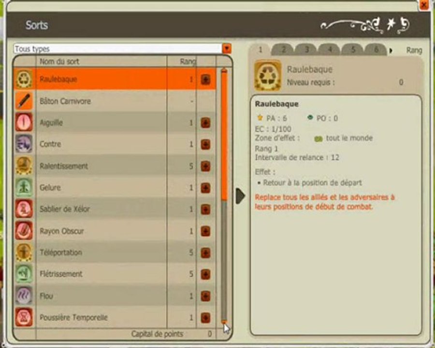Show more rank tabs with small arrow
The width and height of the screenshot is (435, 348).
point(391,50)
